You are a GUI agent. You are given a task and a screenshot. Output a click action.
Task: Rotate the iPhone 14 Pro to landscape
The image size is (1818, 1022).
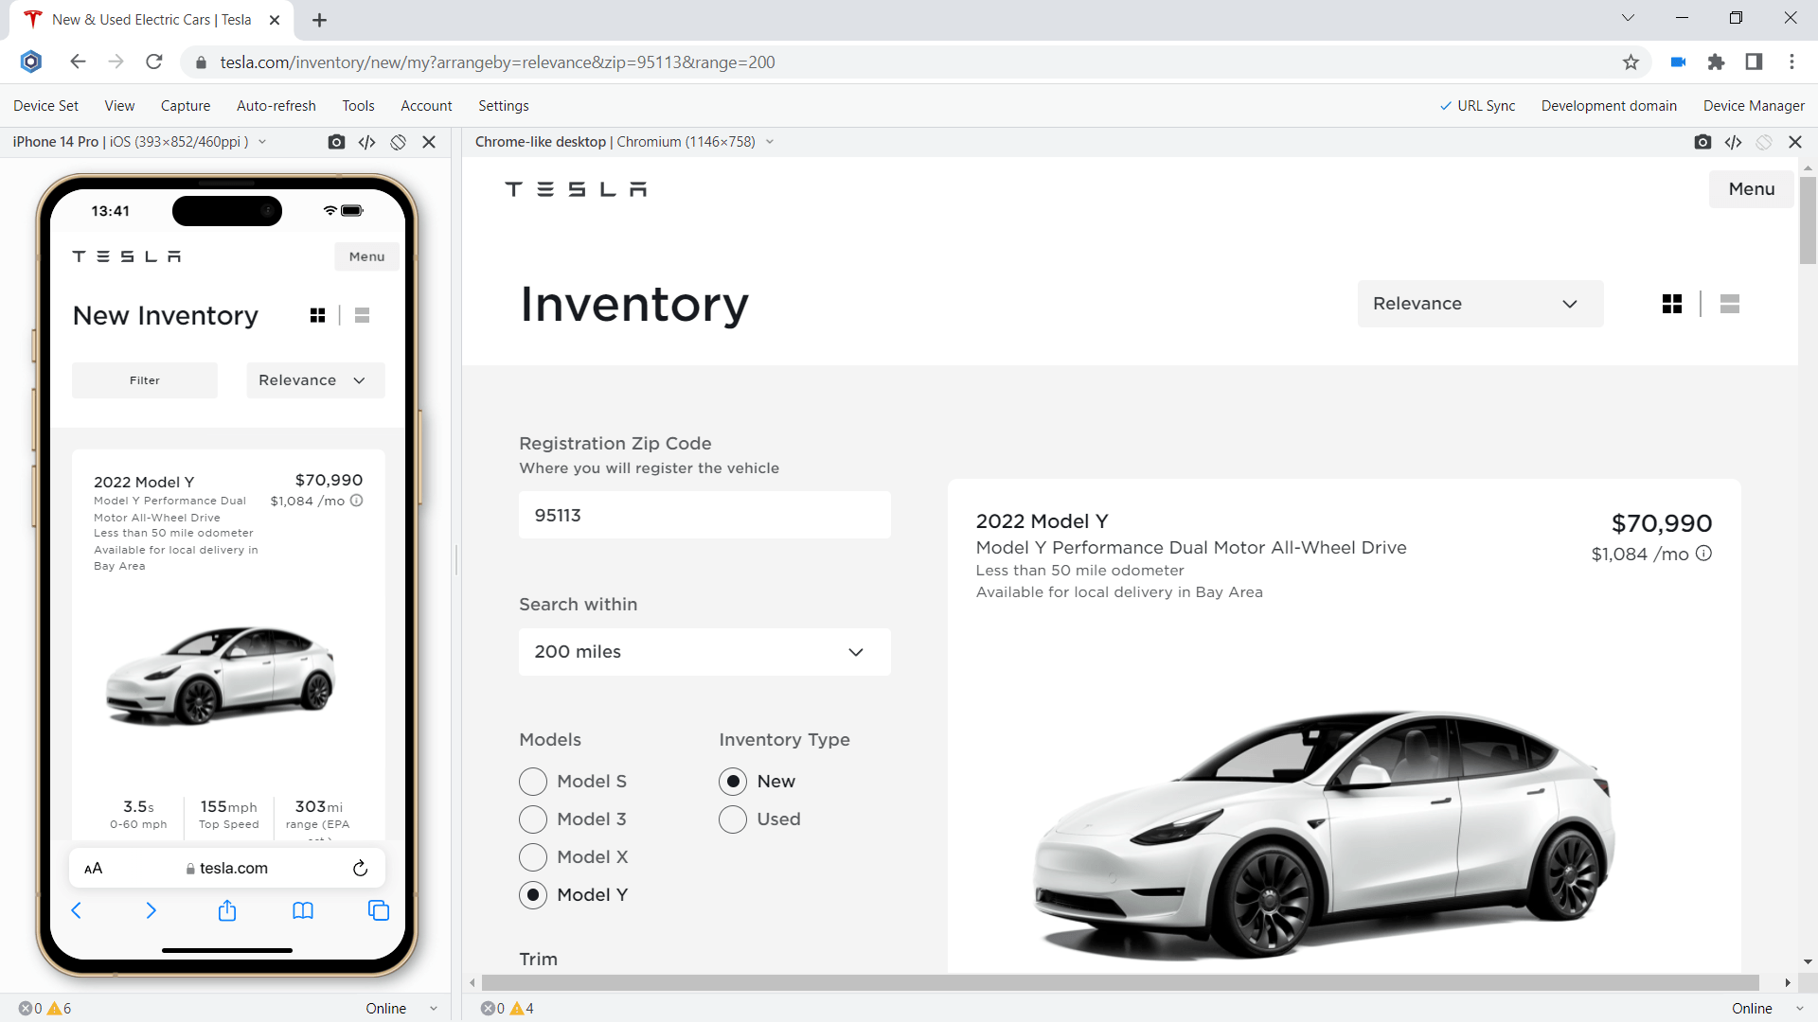[398, 142]
